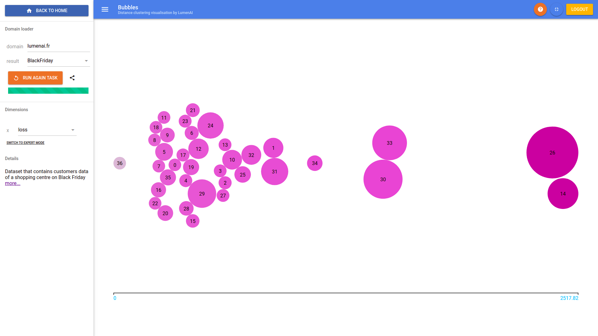Switch to expert mode
The width and height of the screenshot is (598, 336).
26,143
